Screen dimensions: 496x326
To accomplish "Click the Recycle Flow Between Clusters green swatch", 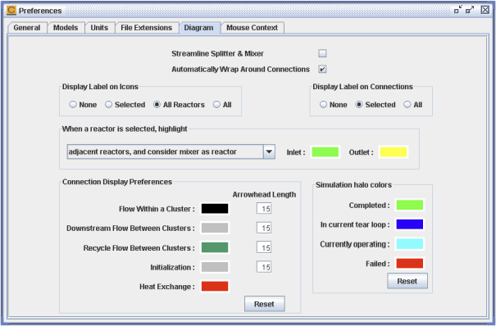I will 215,247.
